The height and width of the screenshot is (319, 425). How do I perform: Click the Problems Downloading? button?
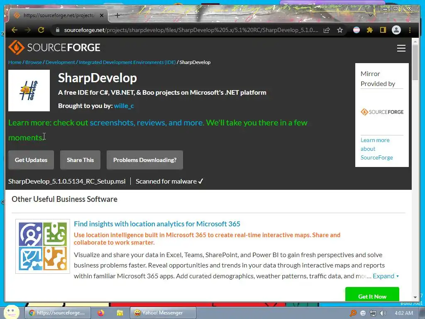coord(145,160)
